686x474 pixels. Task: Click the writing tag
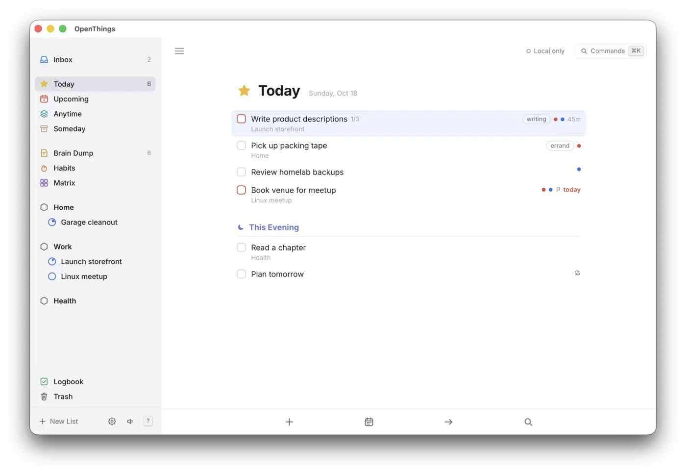point(537,119)
